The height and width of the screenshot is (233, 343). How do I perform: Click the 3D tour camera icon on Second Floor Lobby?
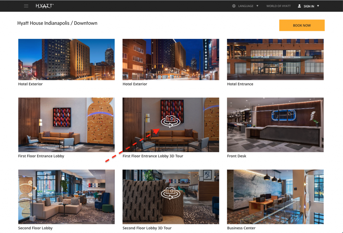tap(170, 193)
